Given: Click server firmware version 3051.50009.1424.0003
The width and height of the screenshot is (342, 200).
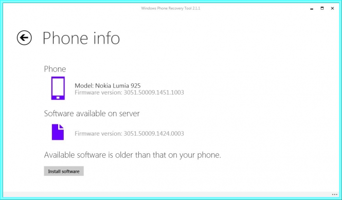Looking at the screenshot, I should coord(129,134).
